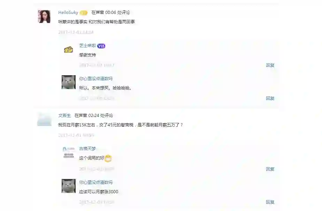Open the avatar of 古格天梦

click(69, 152)
